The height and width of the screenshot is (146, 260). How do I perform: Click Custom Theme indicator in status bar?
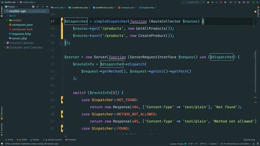pyautogui.click(x=178, y=144)
